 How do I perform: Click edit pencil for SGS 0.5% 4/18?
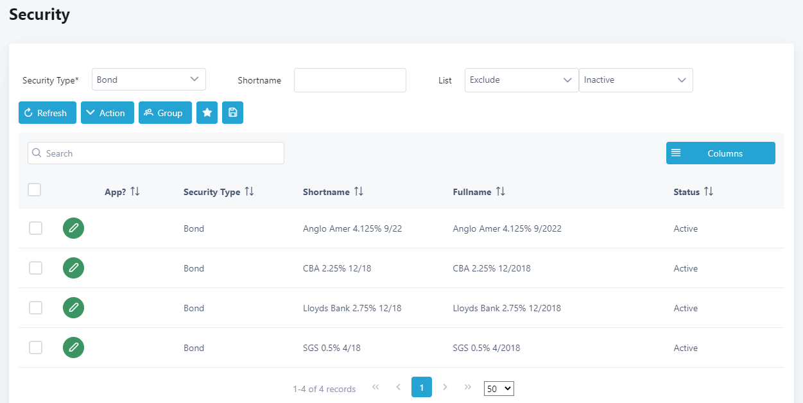pos(73,348)
